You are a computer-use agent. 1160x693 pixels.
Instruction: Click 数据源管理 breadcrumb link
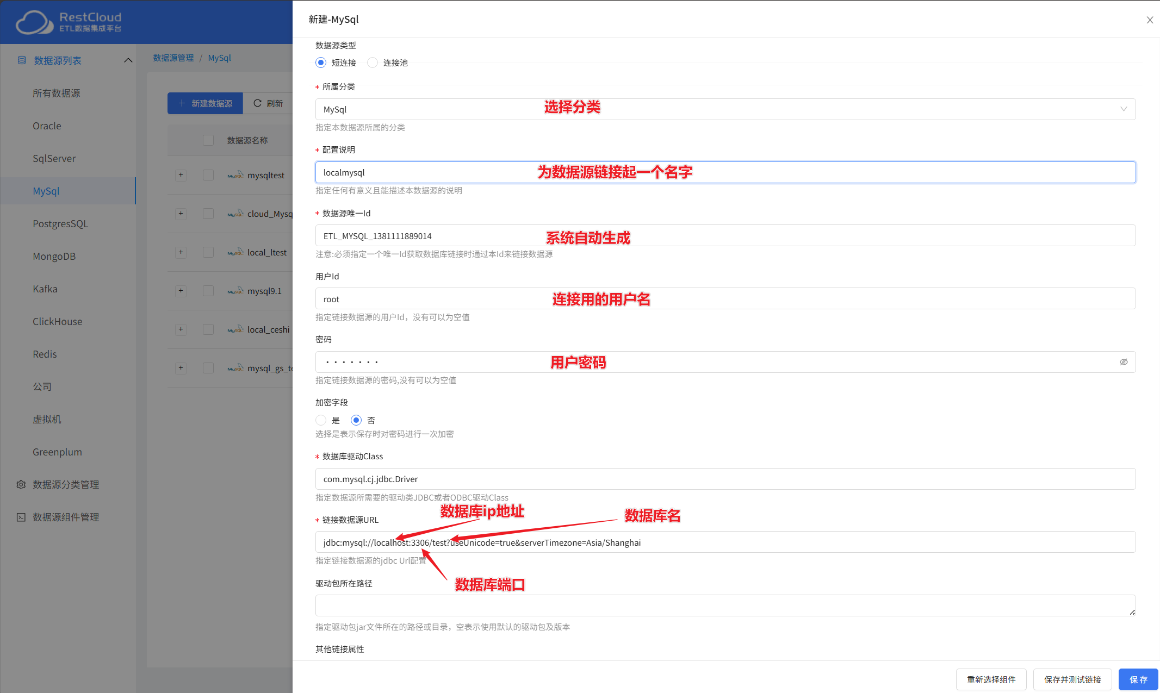(173, 58)
